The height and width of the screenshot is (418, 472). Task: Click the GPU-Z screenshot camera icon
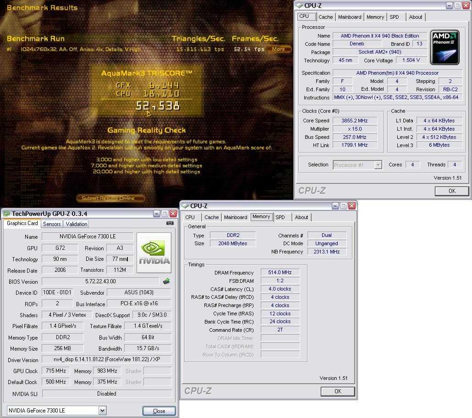(170, 223)
